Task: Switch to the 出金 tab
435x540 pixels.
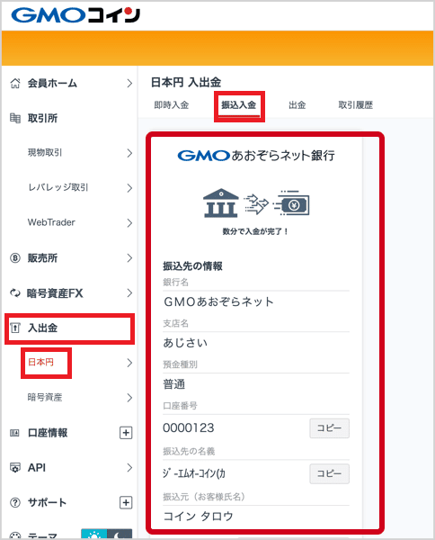Action: click(297, 105)
